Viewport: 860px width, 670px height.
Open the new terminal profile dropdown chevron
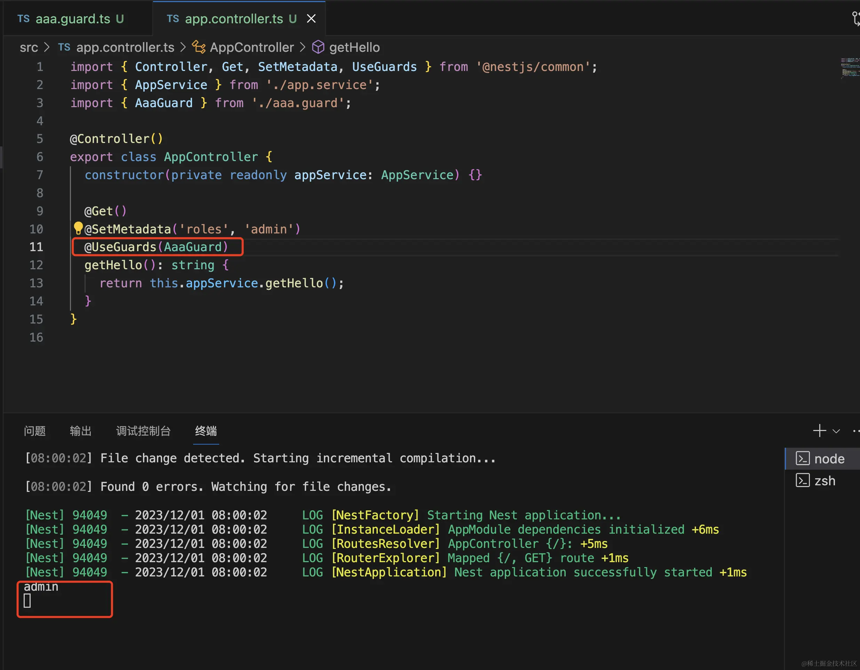836,431
